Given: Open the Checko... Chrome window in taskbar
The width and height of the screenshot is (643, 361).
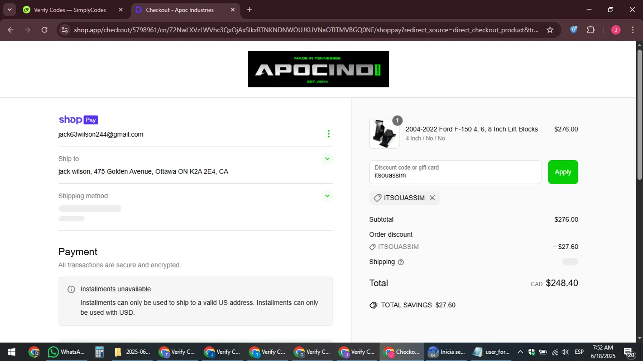Looking at the screenshot, I should [x=402, y=352].
